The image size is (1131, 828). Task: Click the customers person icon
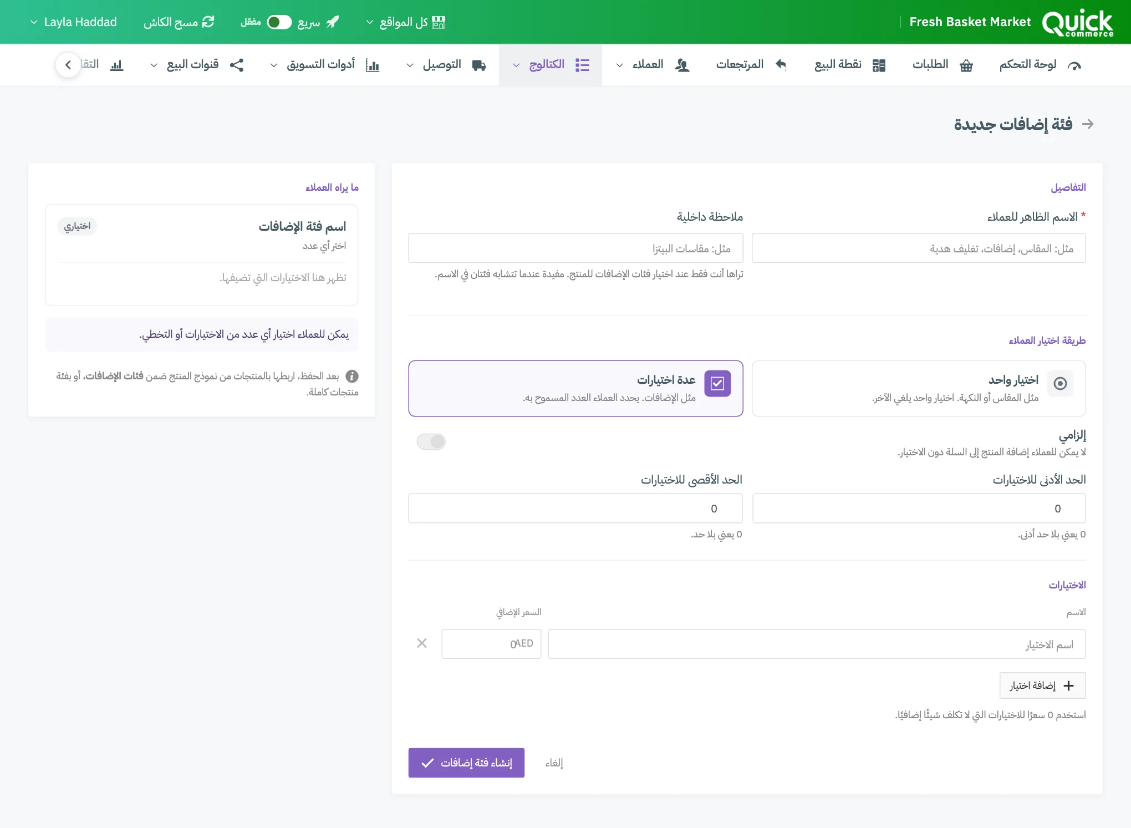coord(682,65)
